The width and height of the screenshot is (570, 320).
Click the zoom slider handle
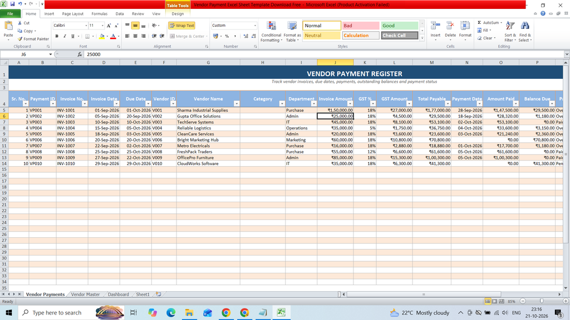[541, 301]
